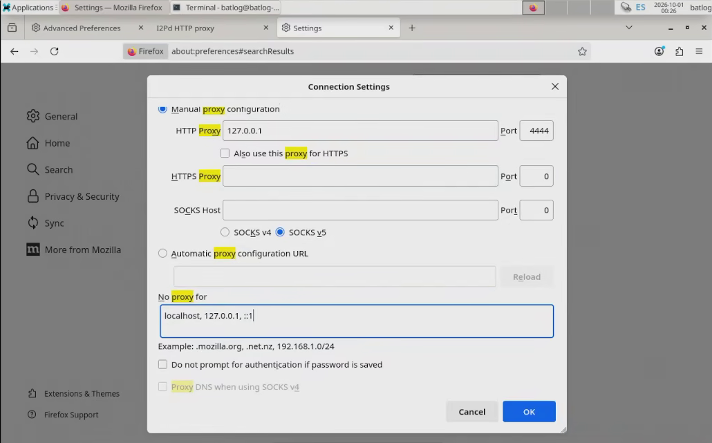Close the Advanced Preferences tab
This screenshot has height=443, width=712.
[x=141, y=28]
